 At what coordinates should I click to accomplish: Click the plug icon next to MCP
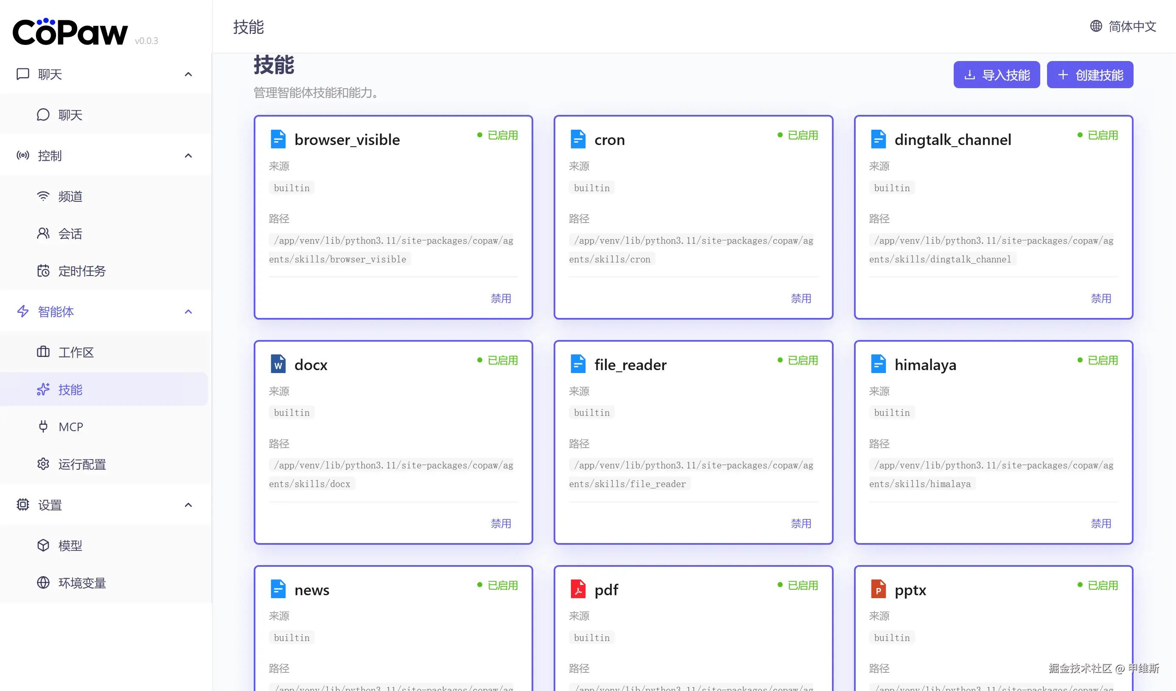click(x=43, y=426)
